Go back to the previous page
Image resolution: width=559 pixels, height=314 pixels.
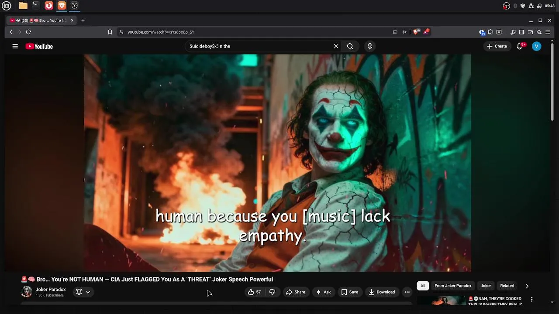pyautogui.click(x=11, y=32)
